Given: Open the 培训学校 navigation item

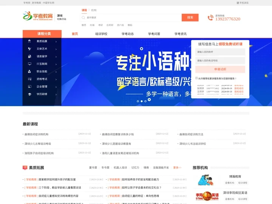Looking at the screenshot, I should (x=101, y=34).
